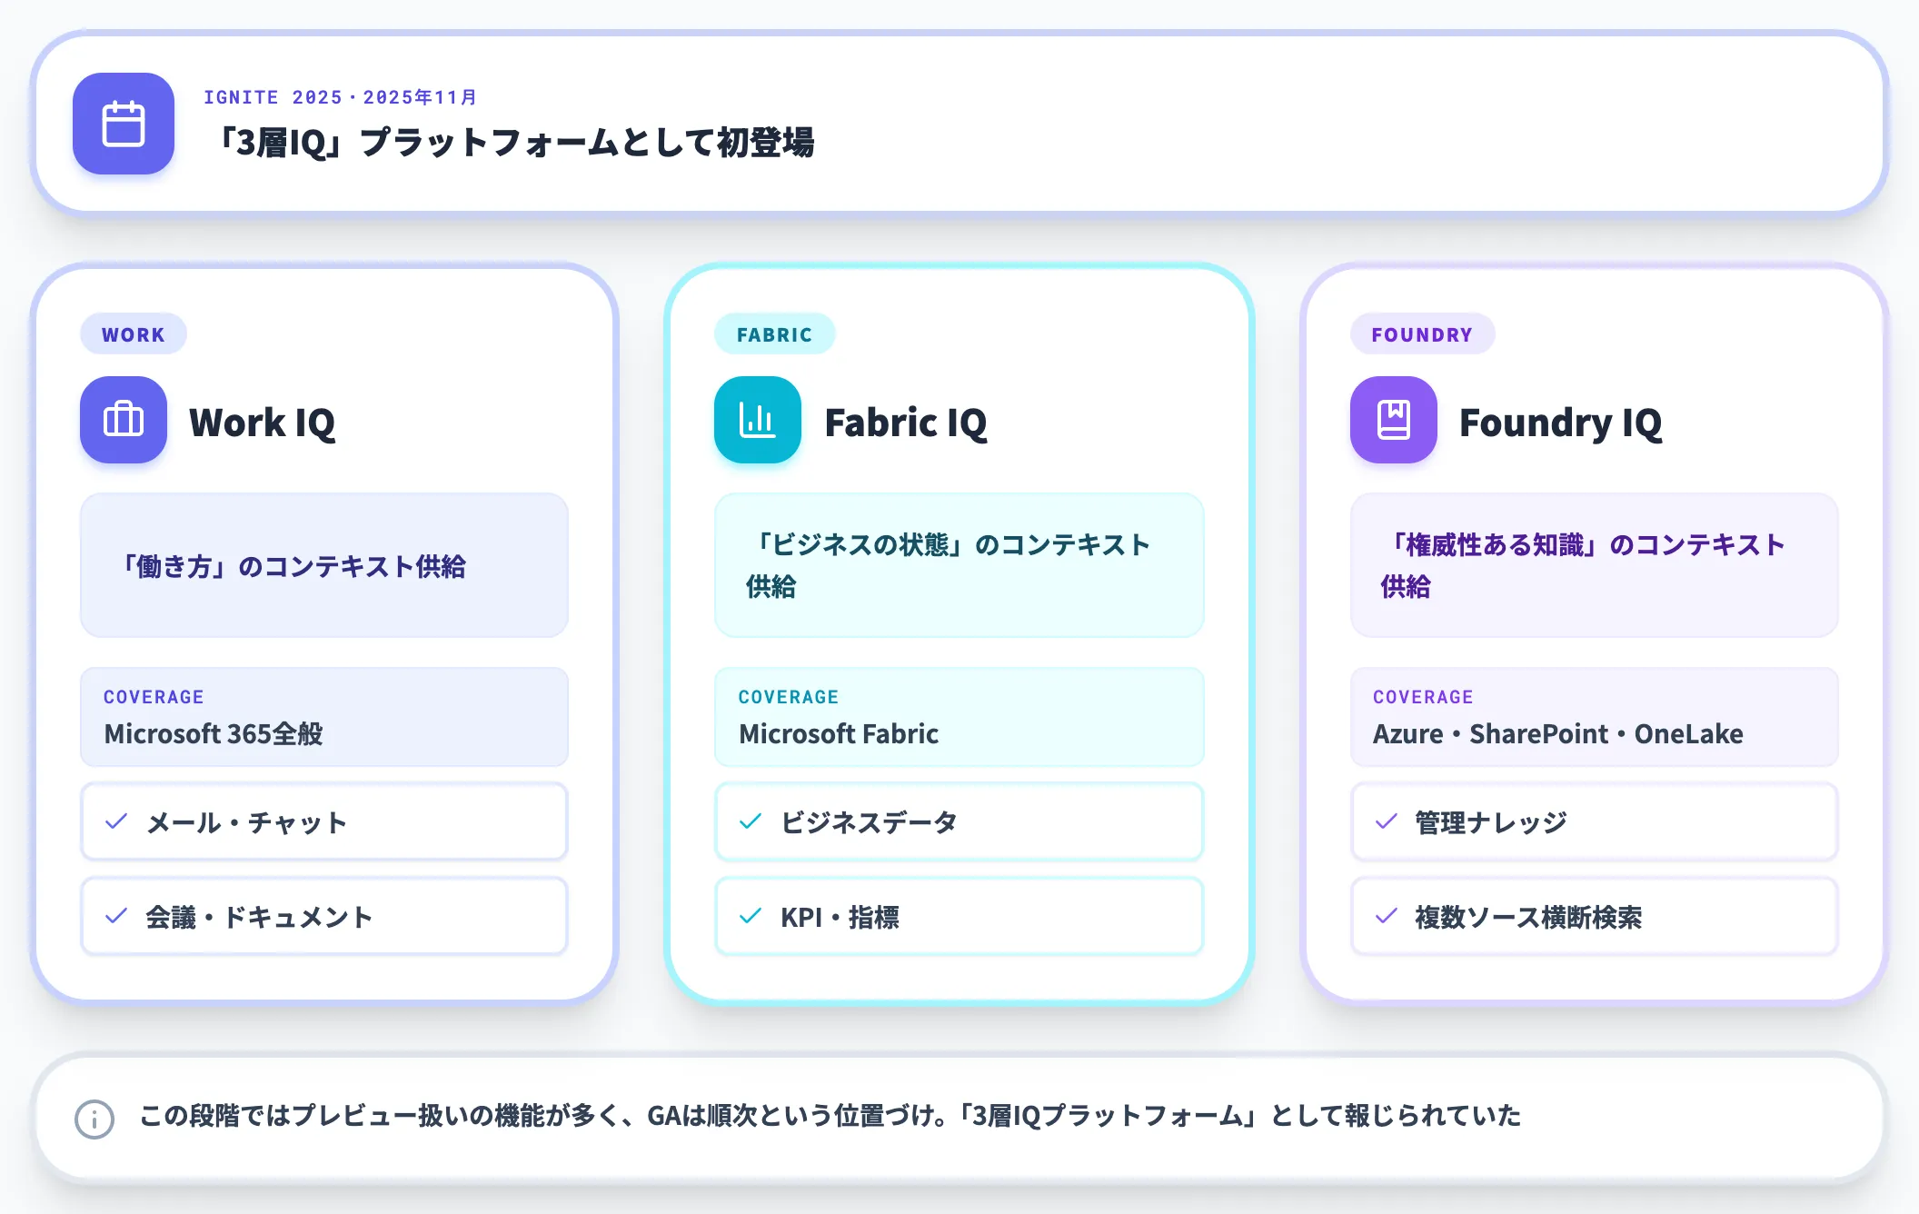
Task: Click the checkmark beside 複数ソース横断検索
Action: pyautogui.click(x=1387, y=916)
